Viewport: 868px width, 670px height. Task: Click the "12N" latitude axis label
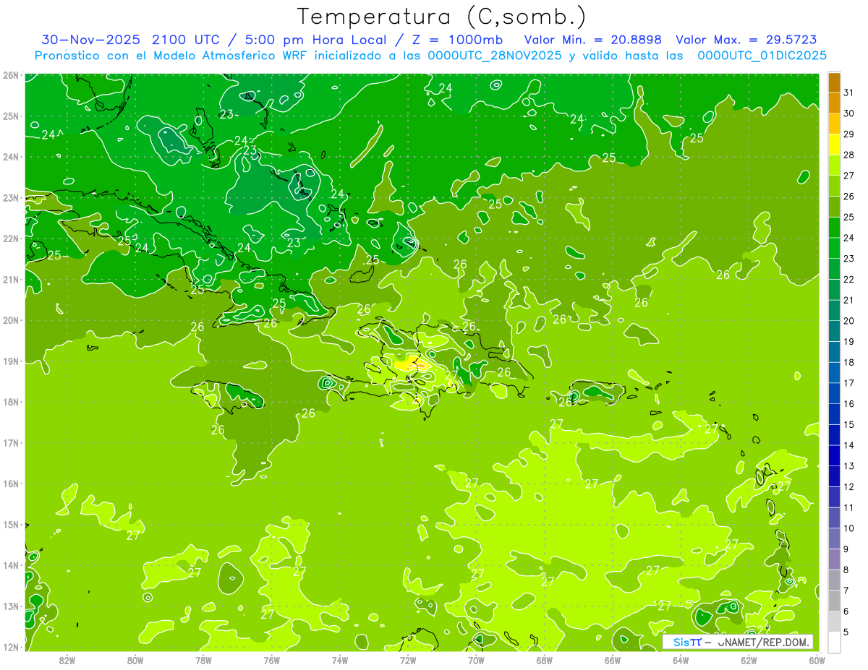pyautogui.click(x=10, y=647)
